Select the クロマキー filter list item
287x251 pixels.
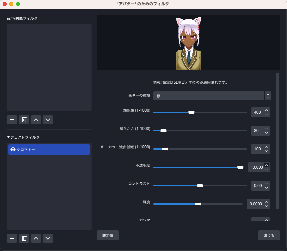(x=49, y=150)
